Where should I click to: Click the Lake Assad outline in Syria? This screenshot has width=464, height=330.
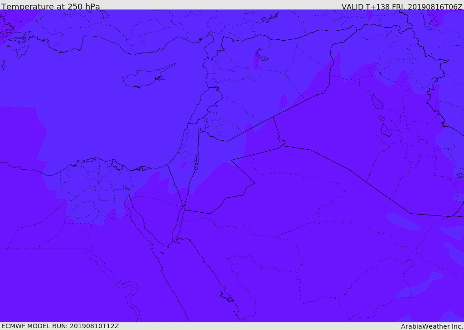[x=261, y=56]
